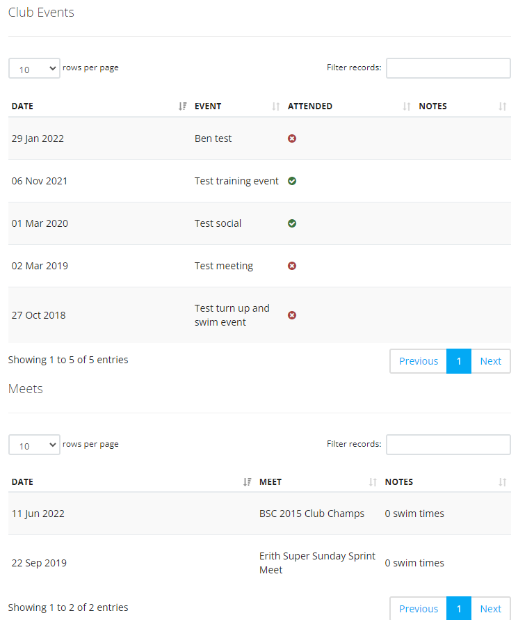Screen dimensions: 518x620
Task: Click Previous in Club Events pagination
Action: (x=419, y=361)
